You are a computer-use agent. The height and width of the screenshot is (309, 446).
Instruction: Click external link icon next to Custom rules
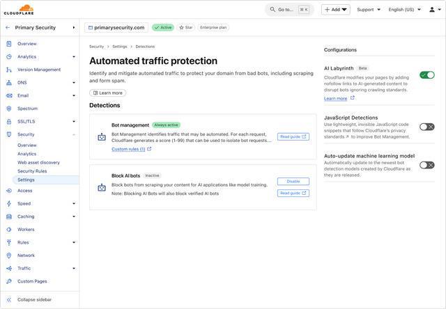coord(149,149)
